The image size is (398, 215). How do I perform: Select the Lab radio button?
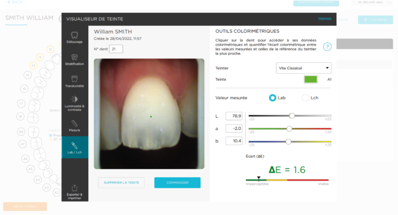point(272,98)
